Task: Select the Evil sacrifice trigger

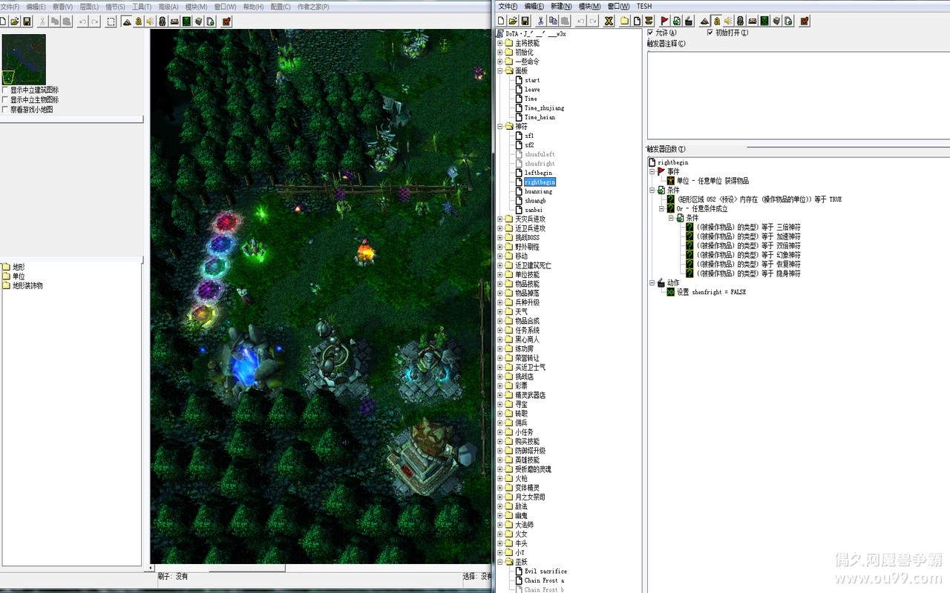Action: [546, 572]
